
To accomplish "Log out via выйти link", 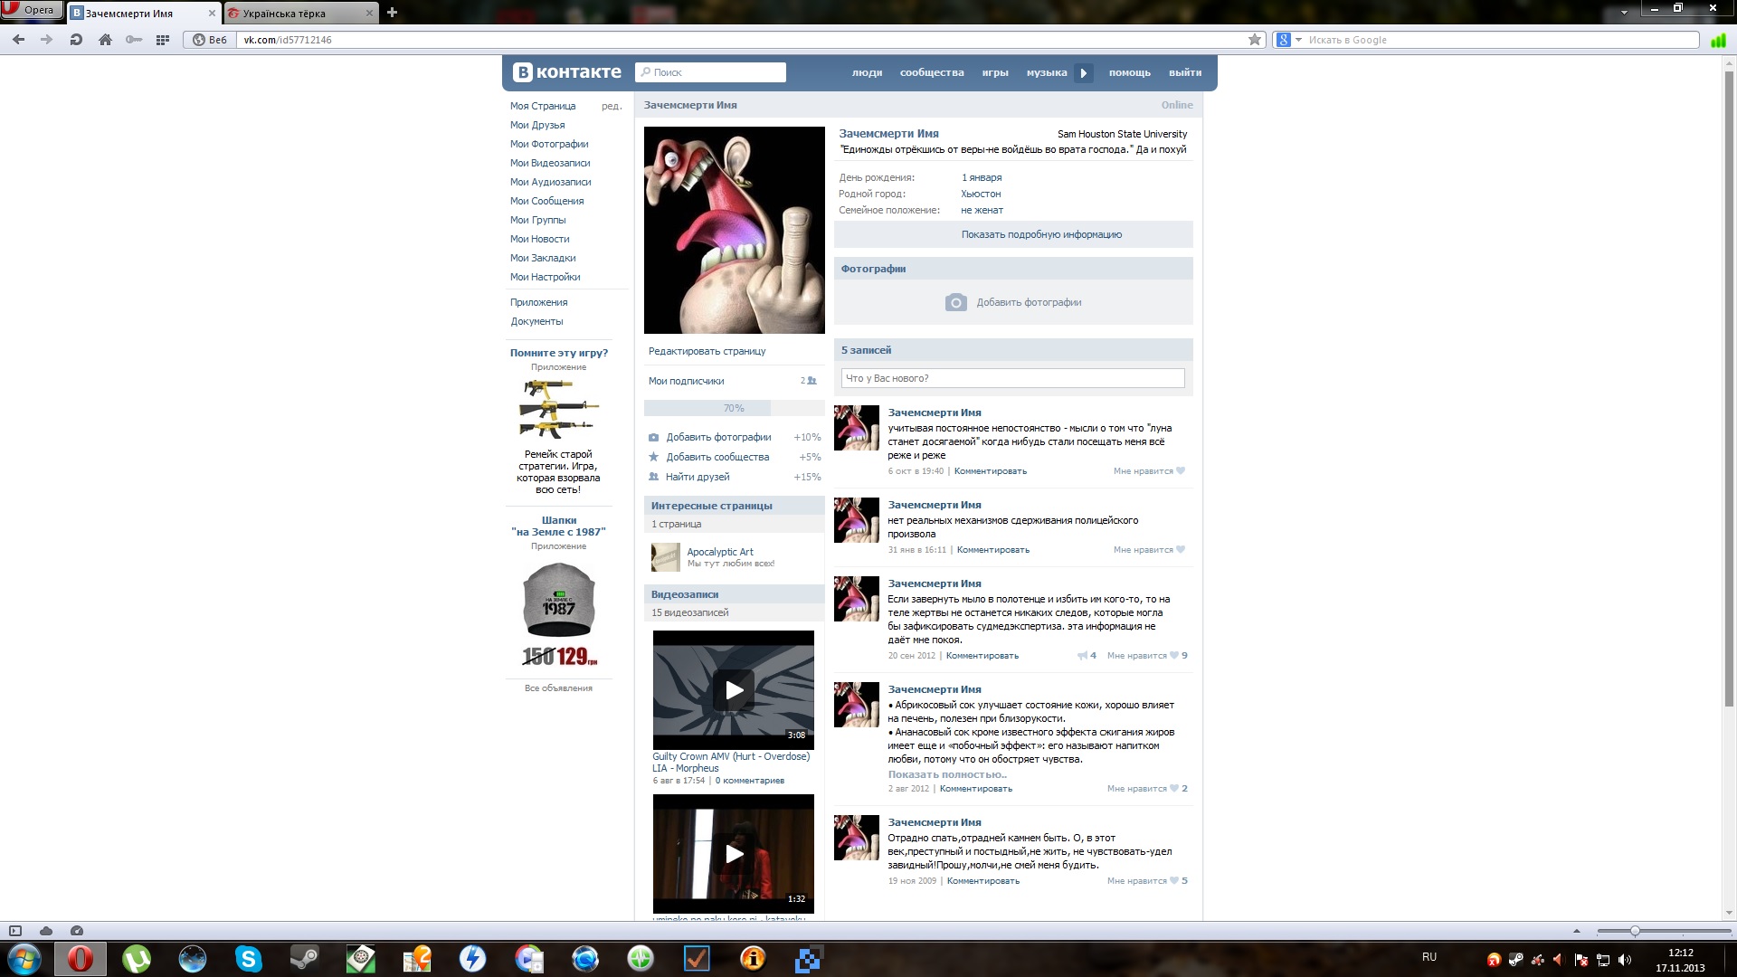I will tap(1185, 72).
